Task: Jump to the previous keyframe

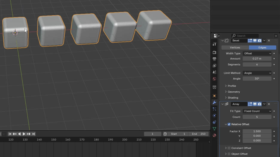Action: pos(15,134)
